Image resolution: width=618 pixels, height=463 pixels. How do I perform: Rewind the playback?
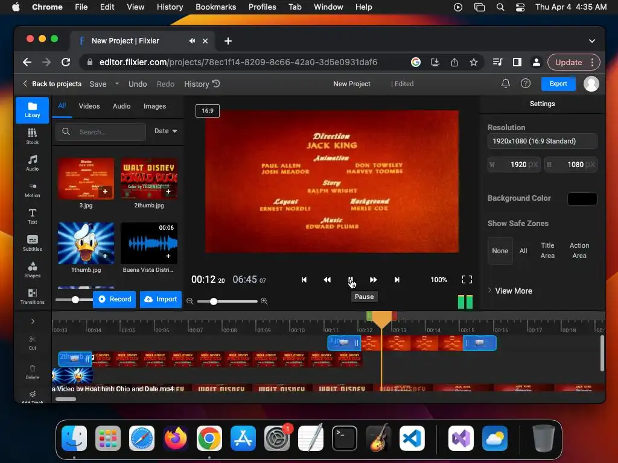pyautogui.click(x=327, y=280)
